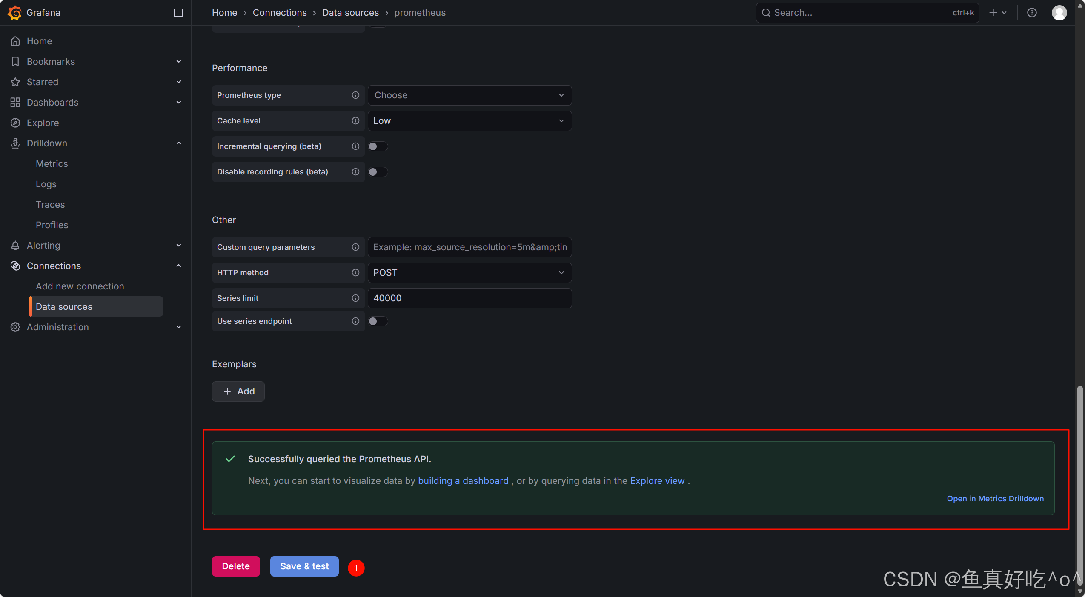The image size is (1085, 597).
Task: Click info icon beside Prometheus type
Action: (355, 95)
